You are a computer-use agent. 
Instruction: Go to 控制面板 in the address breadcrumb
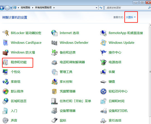(x=26, y=7)
